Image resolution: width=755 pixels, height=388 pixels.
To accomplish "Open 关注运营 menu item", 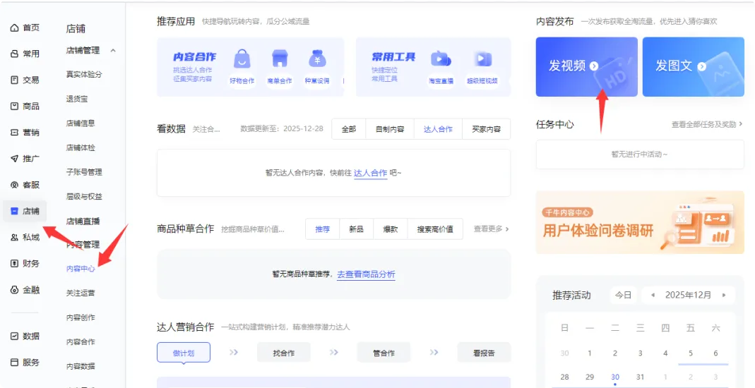I will (81, 292).
